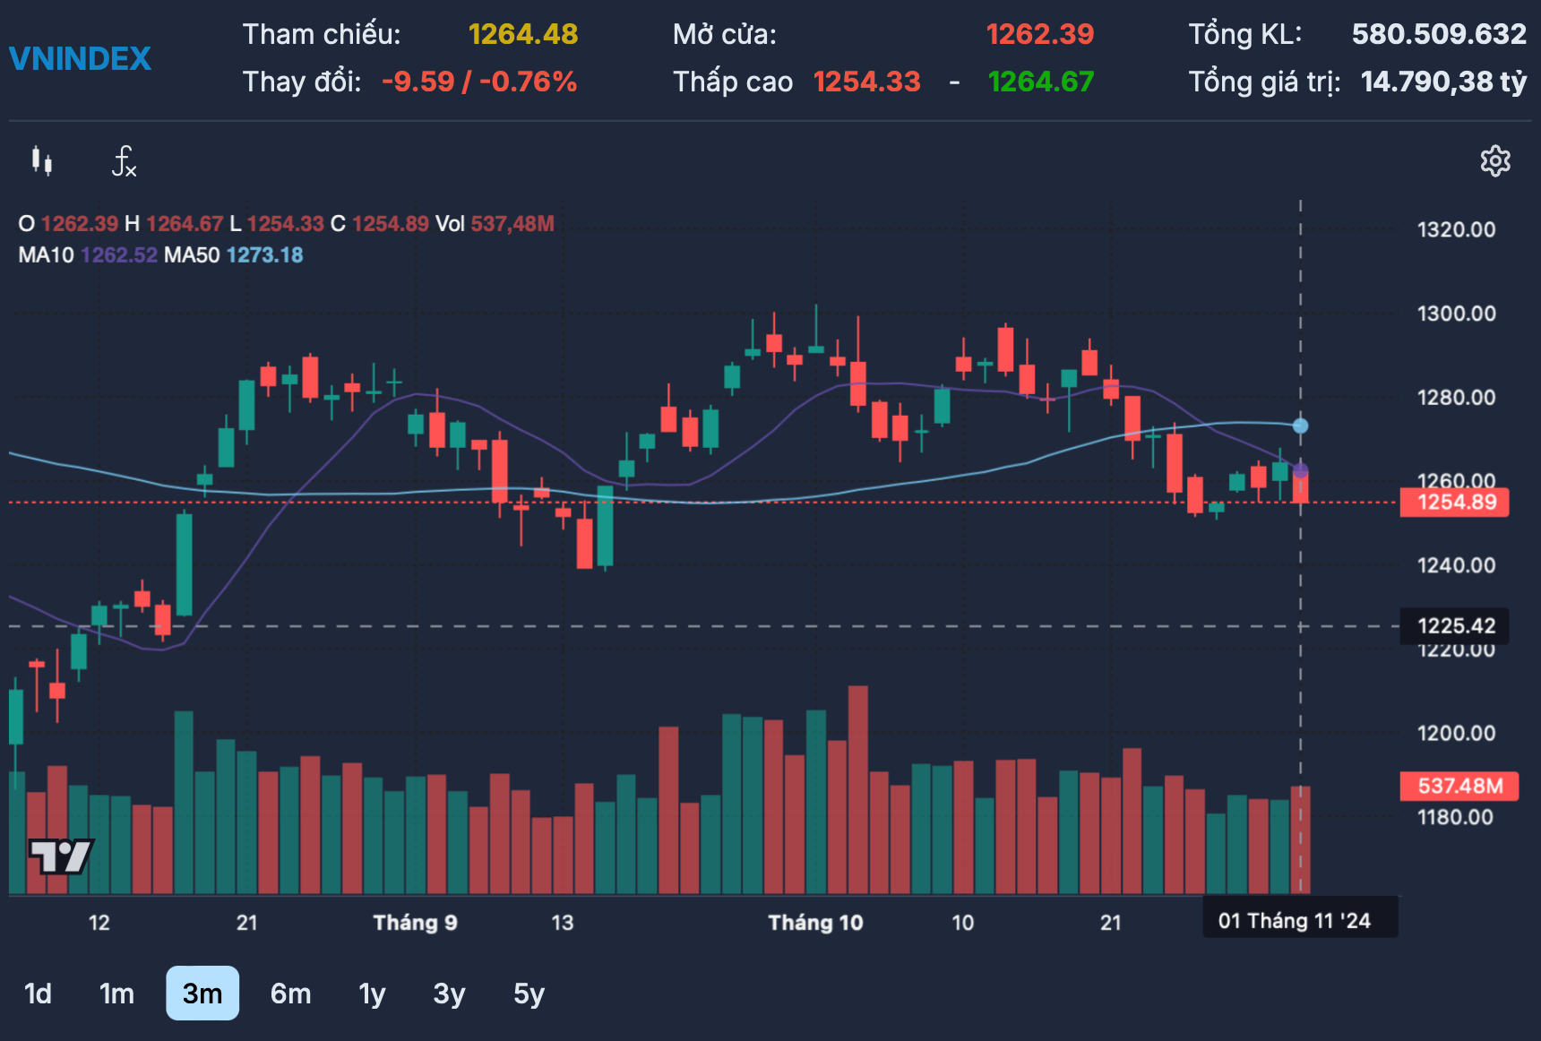
Task: Click the 12 date axis label
Action: click(99, 923)
